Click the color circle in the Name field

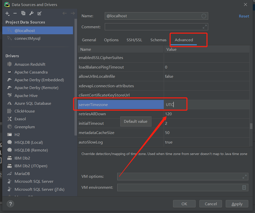pyautogui.click(x=204, y=16)
